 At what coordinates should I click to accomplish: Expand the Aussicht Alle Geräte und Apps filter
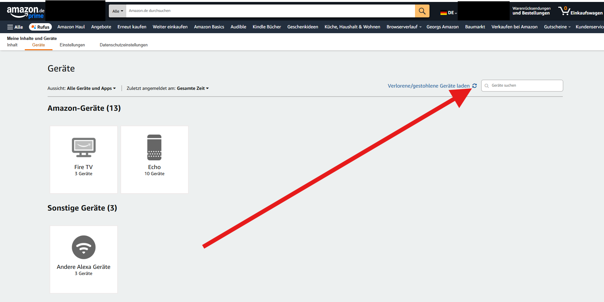tap(91, 88)
